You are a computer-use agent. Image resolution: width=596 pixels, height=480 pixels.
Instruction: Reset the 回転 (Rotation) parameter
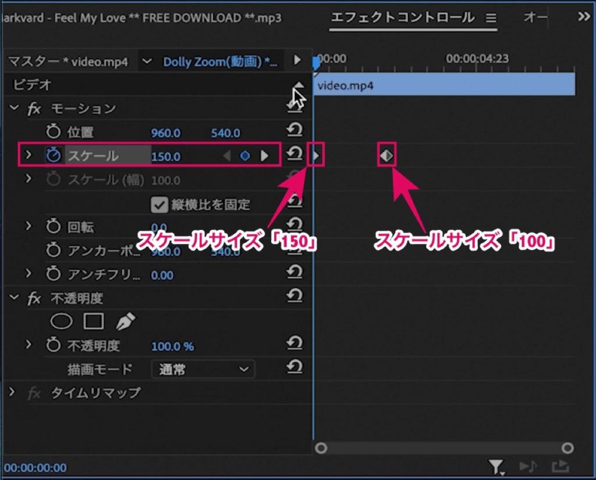point(295,224)
